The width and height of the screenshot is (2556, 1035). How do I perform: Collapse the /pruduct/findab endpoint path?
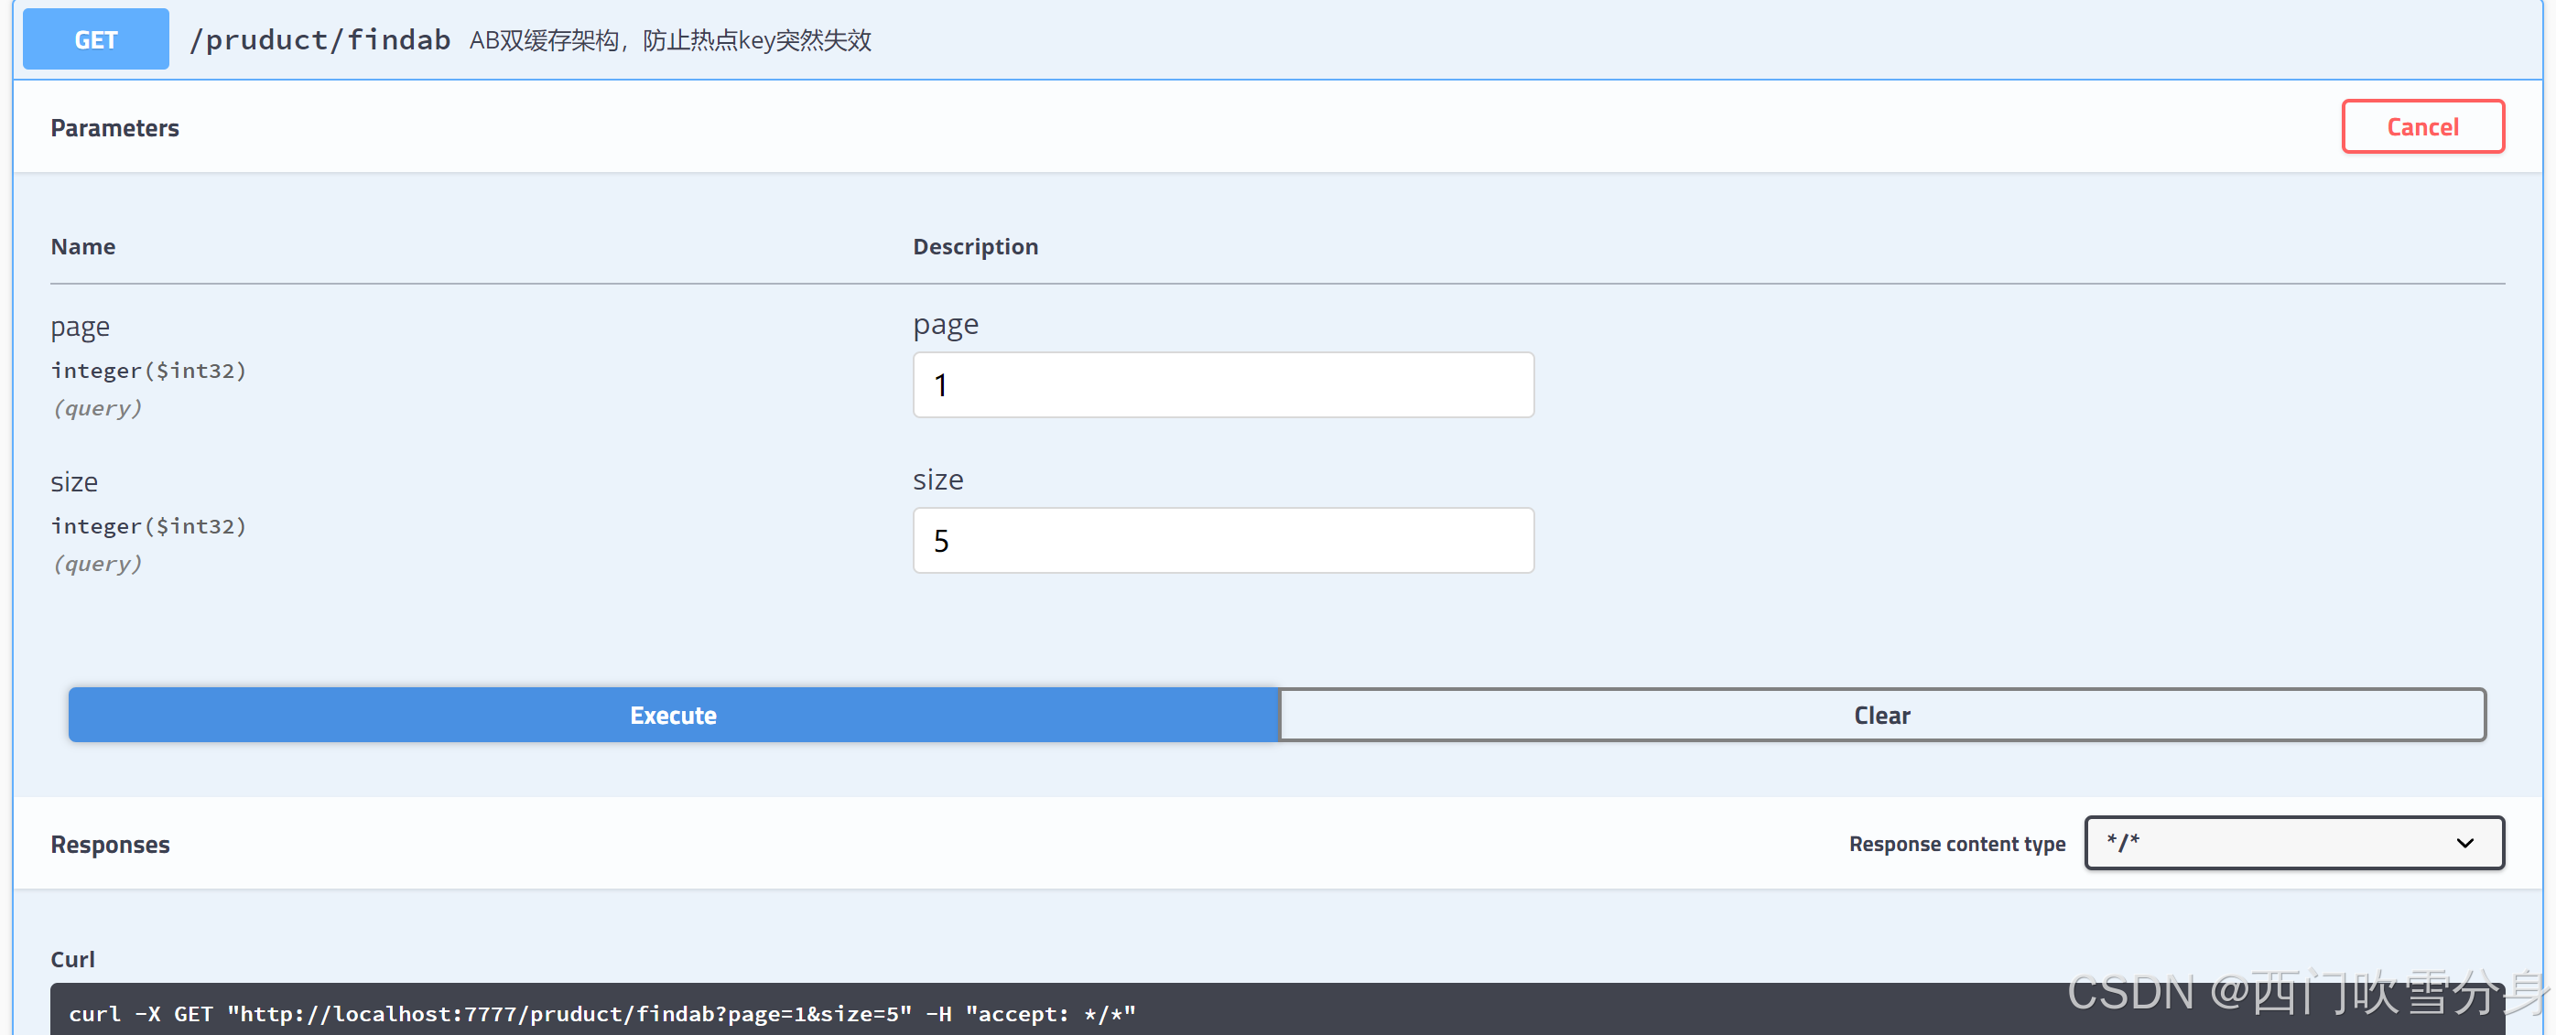[319, 39]
